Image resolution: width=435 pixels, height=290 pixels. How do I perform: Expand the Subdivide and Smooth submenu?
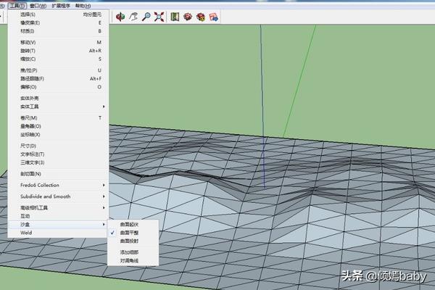(x=58, y=196)
